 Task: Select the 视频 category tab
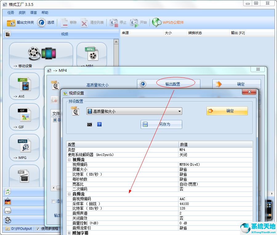61,34
